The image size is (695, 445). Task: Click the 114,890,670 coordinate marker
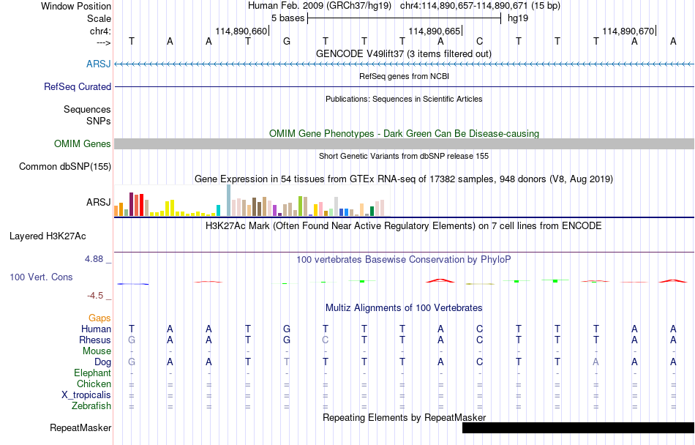(x=628, y=31)
